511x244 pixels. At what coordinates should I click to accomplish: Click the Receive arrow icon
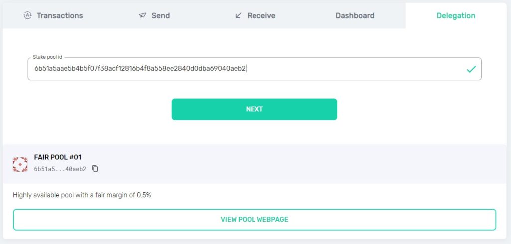238,15
